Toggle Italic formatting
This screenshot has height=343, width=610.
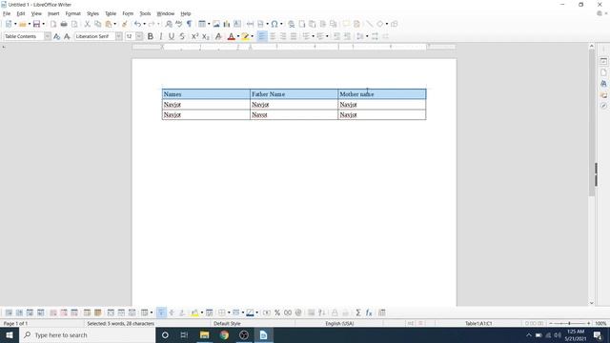point(161,36)
